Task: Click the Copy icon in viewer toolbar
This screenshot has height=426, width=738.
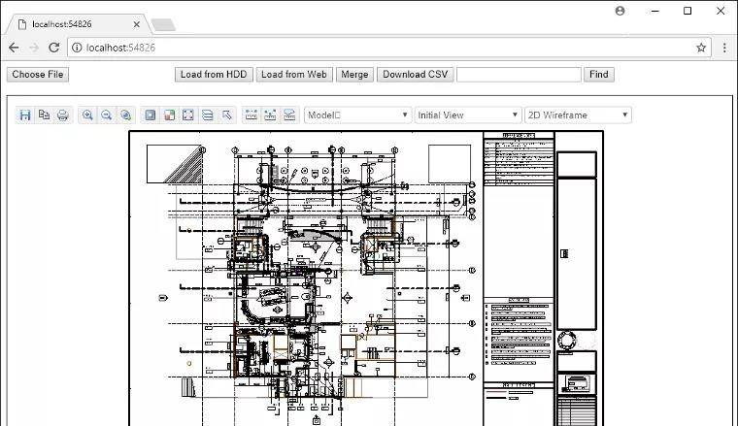Action: 44,115
